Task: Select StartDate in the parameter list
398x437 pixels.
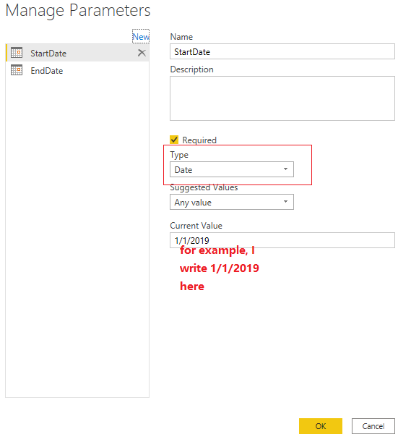Action: (x=77, y=53)
